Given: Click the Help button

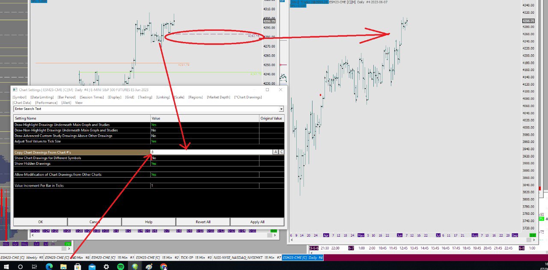Looking at the screenshot, I should pyautogui.click(x=149, y=222).
